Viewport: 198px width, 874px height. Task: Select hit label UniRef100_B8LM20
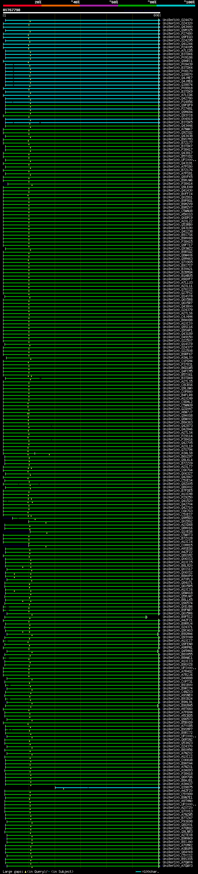click(x=178, y=566)
